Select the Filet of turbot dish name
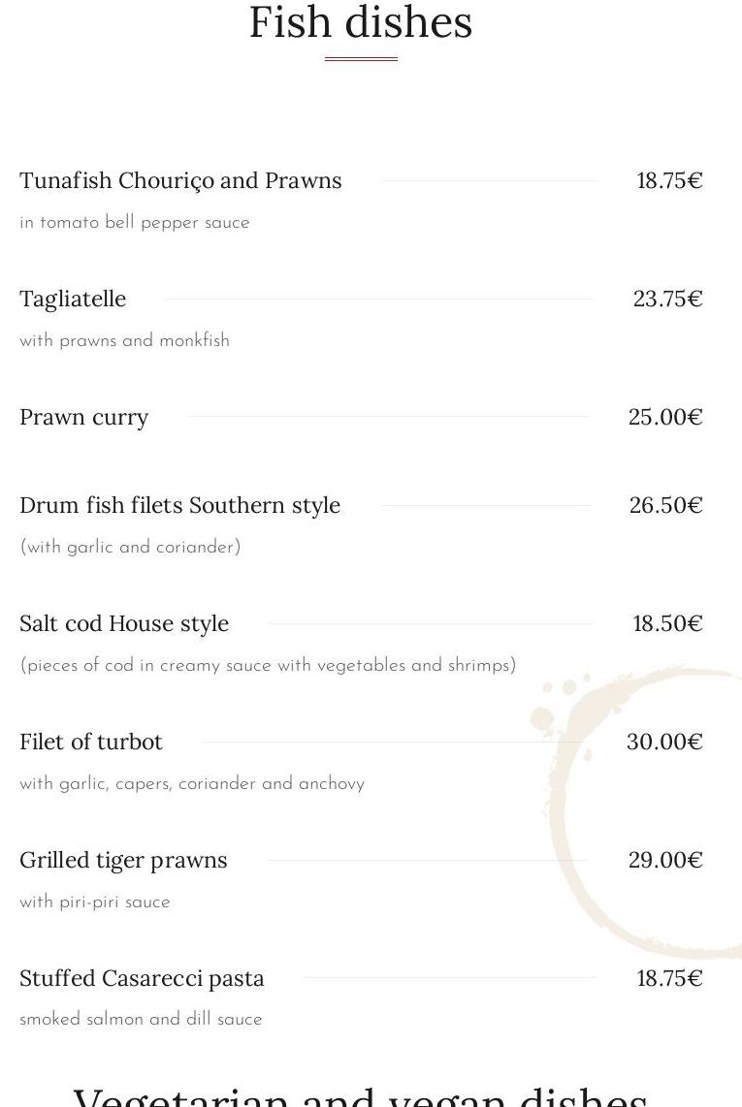742x1107 pixels. tap(91, 742)
